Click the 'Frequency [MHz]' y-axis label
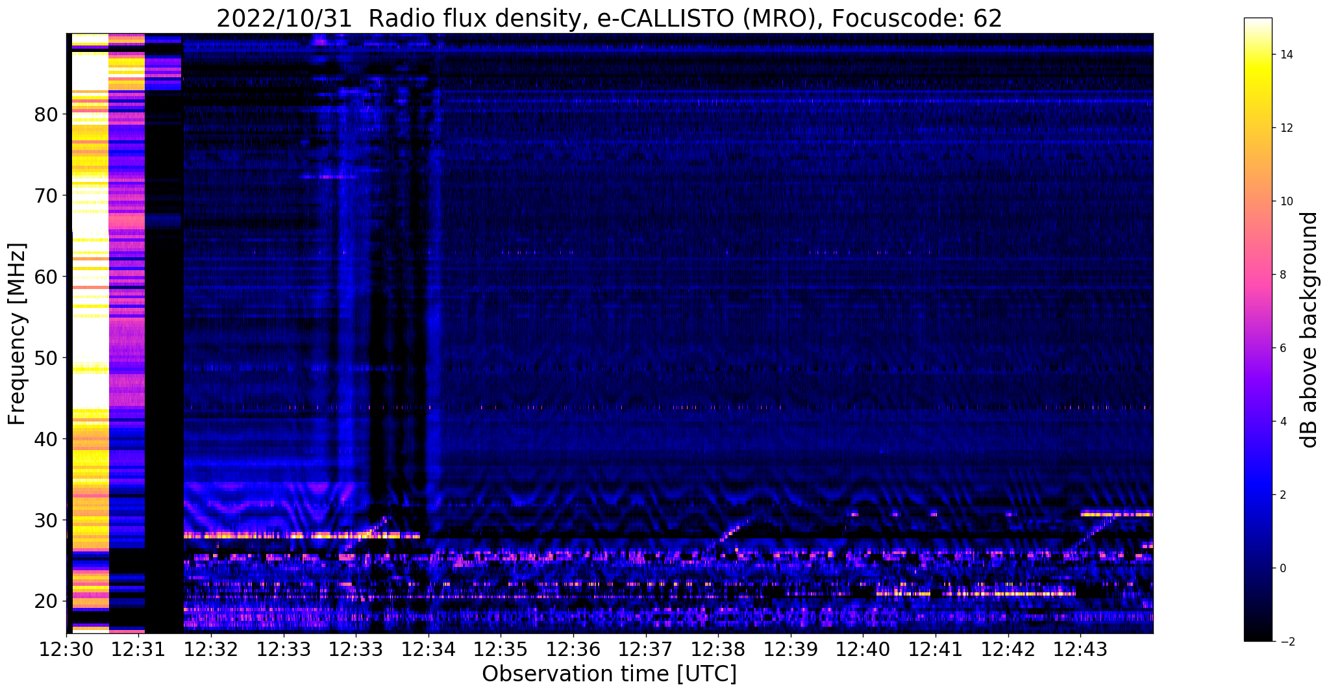The image size is (1329, 693). [x=18, y=334]
